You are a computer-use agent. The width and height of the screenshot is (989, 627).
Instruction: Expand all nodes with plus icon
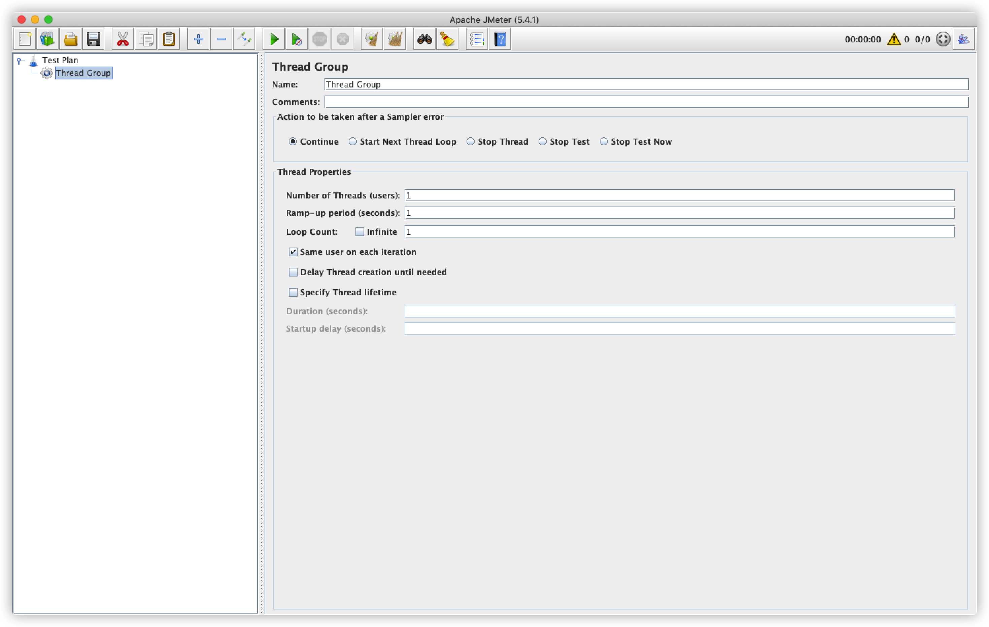(x=198, y=39)
